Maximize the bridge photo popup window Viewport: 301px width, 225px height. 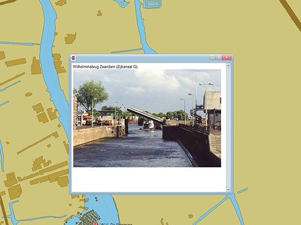click(219, 57)
